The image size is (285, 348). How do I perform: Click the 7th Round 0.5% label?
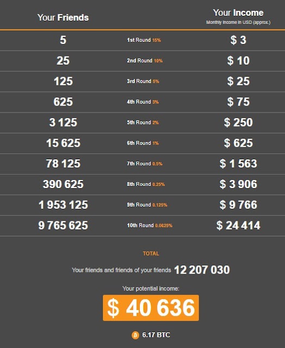pyautogui.click(x=145, y=164)
